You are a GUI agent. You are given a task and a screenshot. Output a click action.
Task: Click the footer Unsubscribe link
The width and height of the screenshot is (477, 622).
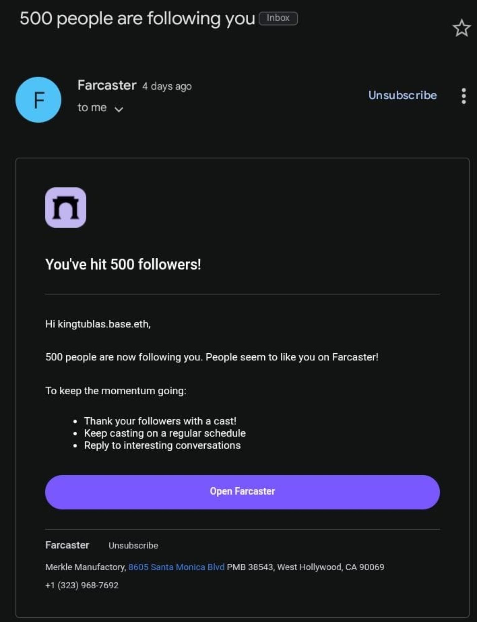pos(133,545)
